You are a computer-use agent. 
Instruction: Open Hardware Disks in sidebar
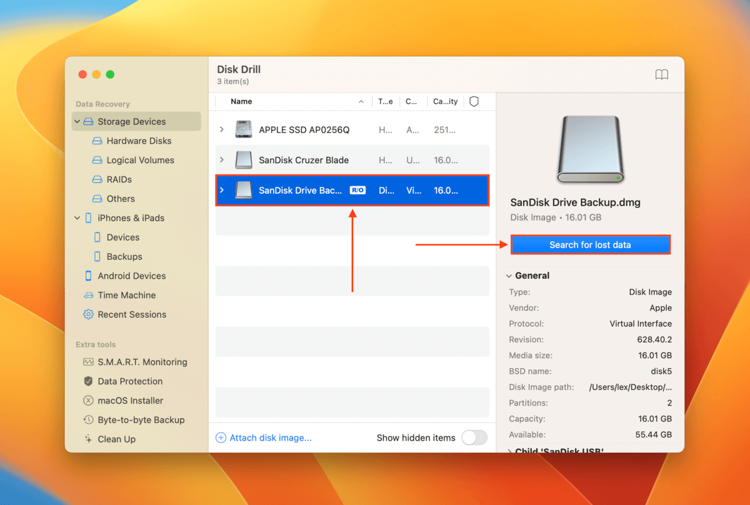[139, 141]
